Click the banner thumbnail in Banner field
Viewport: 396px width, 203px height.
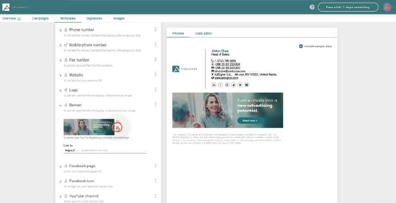89,127
